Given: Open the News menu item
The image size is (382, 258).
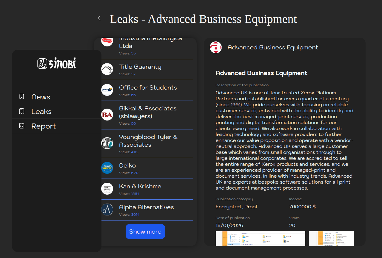Looking at the screenshot, I should tap(41, 97).
